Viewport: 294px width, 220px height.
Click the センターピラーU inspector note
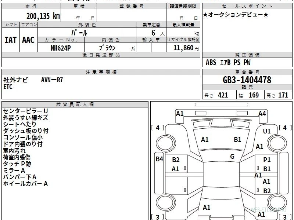(25, 111)
